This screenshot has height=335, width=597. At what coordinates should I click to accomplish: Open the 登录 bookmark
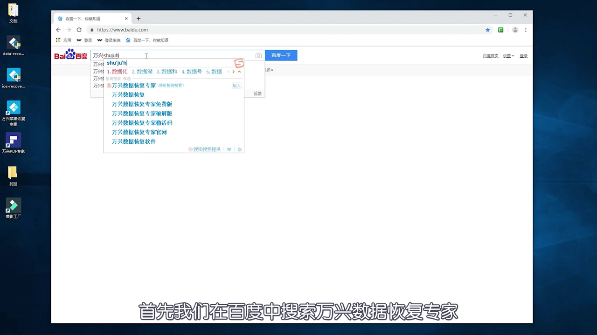click(84, 40)
